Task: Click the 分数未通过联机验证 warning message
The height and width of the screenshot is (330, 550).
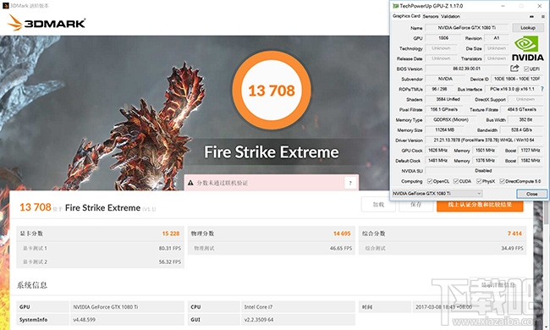Action: coord(223,183)
